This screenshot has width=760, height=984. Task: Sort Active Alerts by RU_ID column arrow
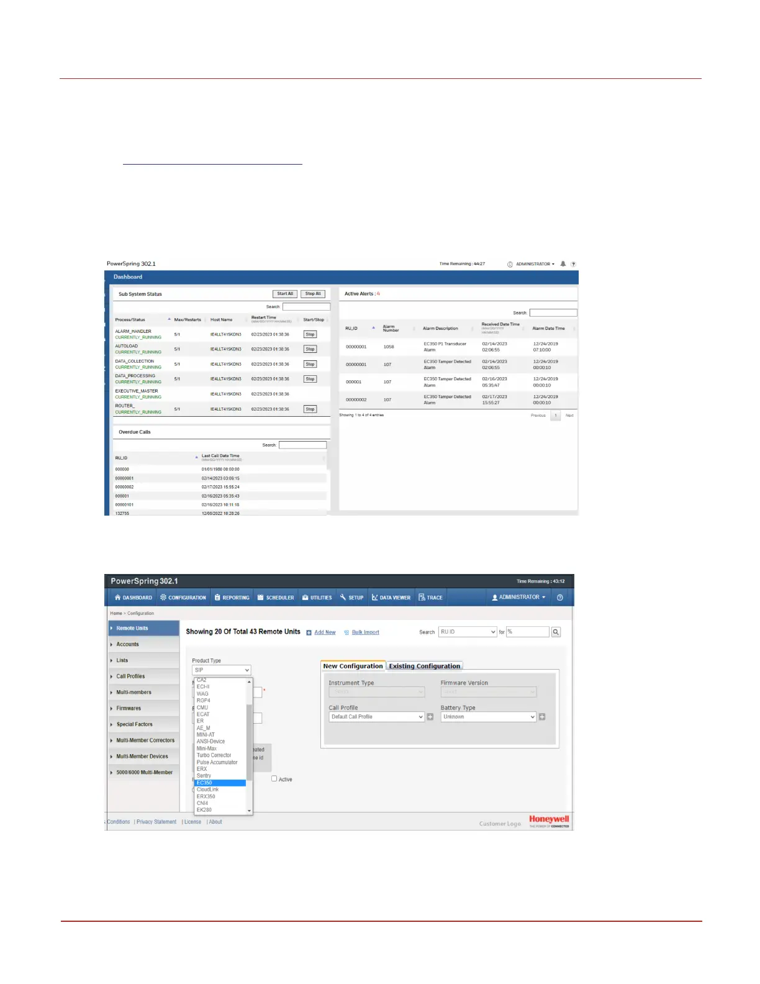point(373,328)
